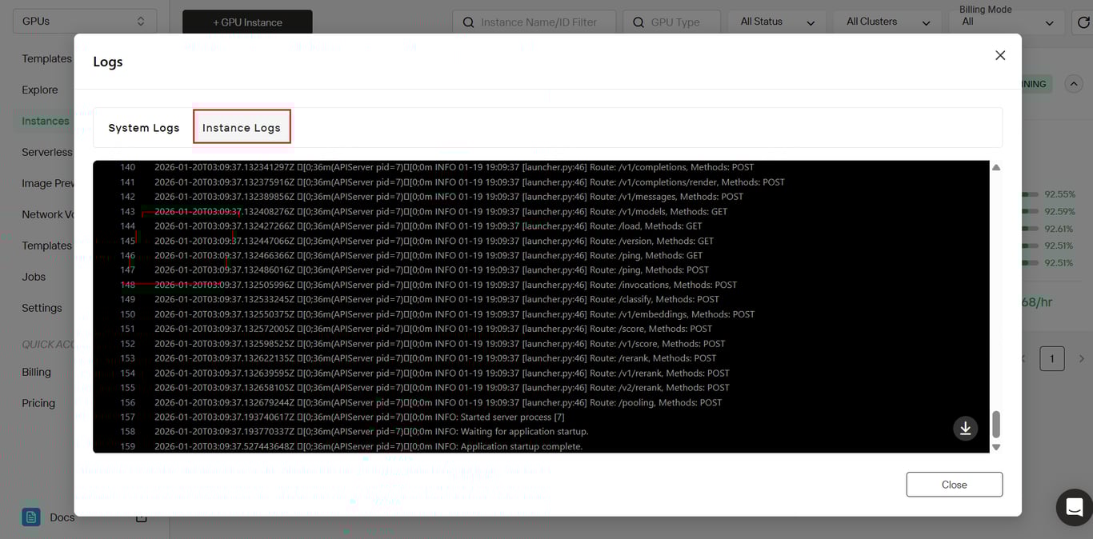Click log line 141 /v1/completions/render route
This screenshot has height=539, width=1093.
pyautogui.click(x=470, y=182)
